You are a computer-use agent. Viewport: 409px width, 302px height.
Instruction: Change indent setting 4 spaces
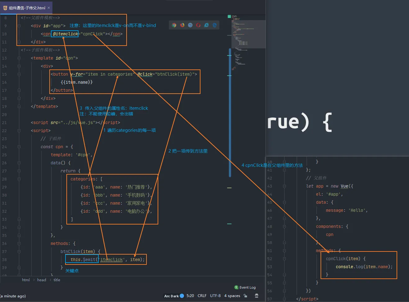232,296
